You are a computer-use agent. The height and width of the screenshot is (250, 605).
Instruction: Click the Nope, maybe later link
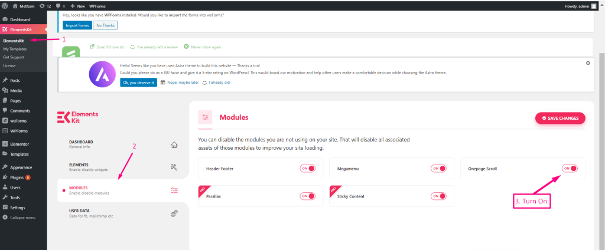click(x=180, y=83)
